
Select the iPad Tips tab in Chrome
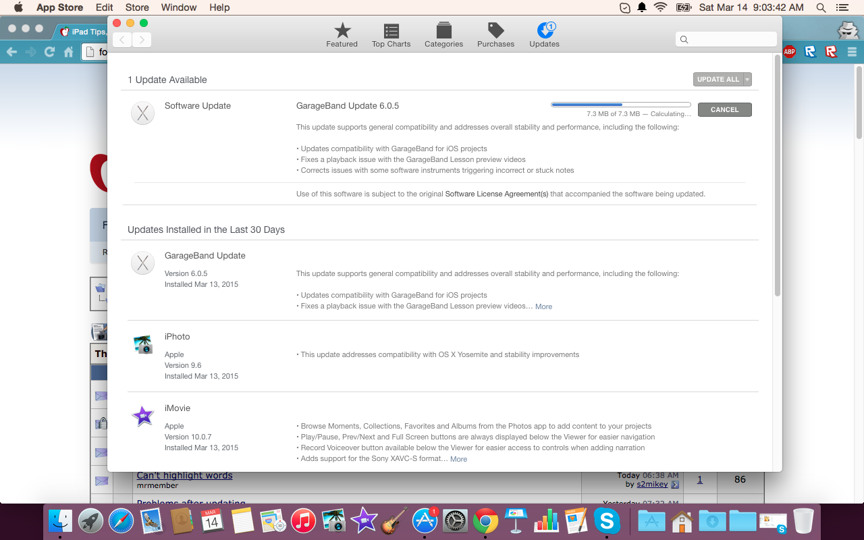tap(81, 32)
